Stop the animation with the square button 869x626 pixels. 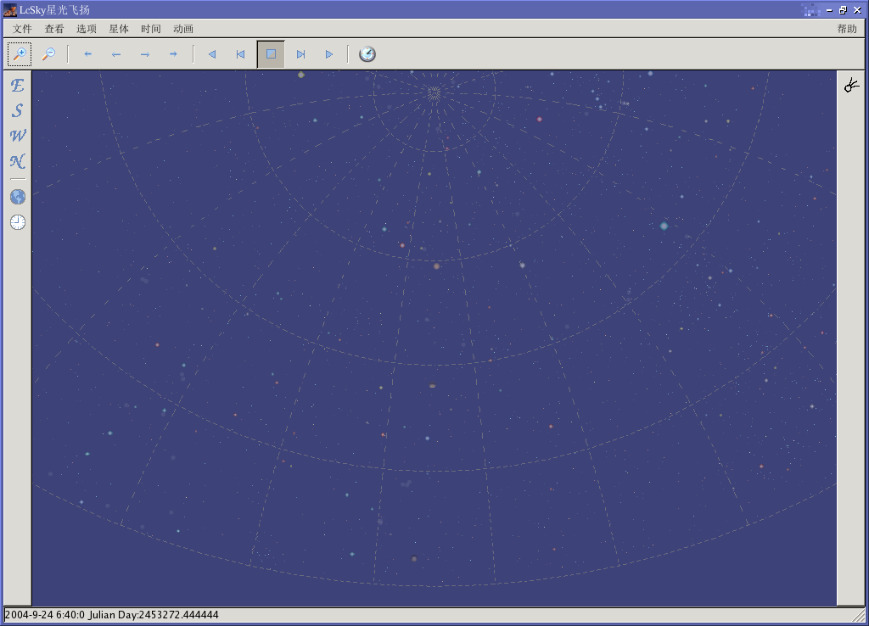tap(271, 53)
